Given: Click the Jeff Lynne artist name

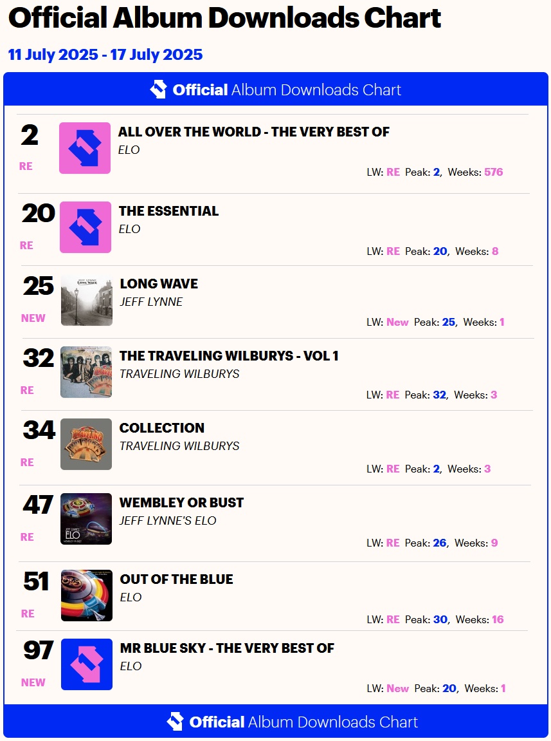Looking at the screenshot, I should coord(151,301).
